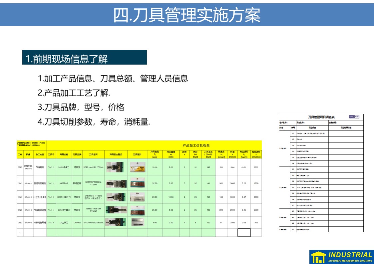Screen dimensions: 374x264
Task: Click the Tool 5 label cell
Action: tap(51, 222)
